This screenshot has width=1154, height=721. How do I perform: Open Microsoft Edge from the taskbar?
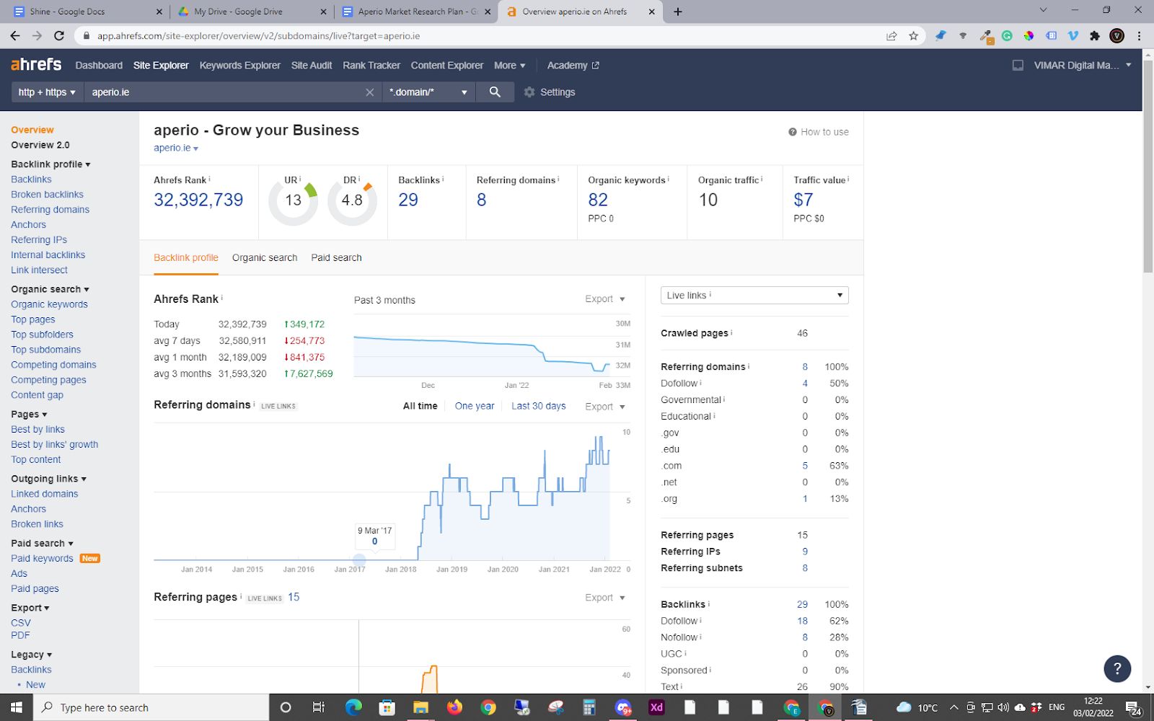(353, 707)
